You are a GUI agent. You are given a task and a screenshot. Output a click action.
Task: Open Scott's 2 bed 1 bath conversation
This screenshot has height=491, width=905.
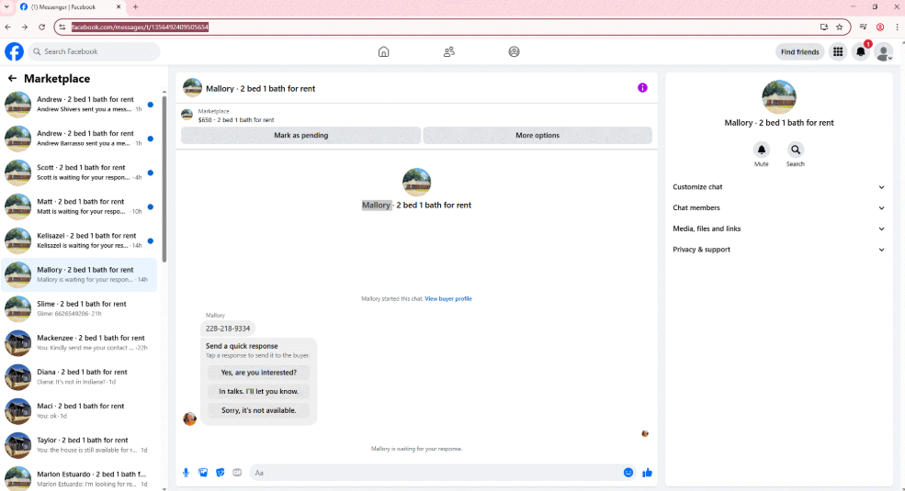point(80,173)
